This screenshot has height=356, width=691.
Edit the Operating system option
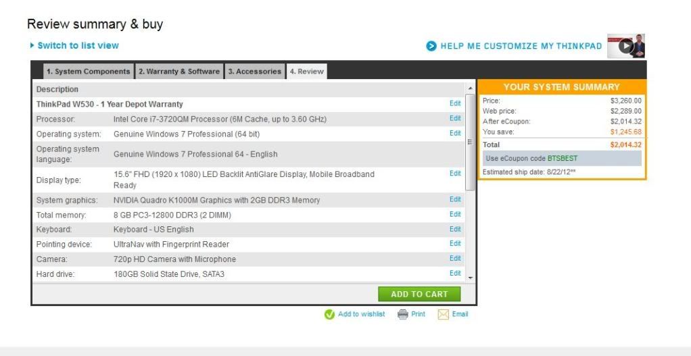click(x=455, y=133)
